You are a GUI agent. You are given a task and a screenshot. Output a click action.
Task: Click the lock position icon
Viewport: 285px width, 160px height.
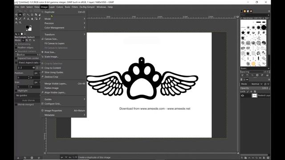click(251, 92)
